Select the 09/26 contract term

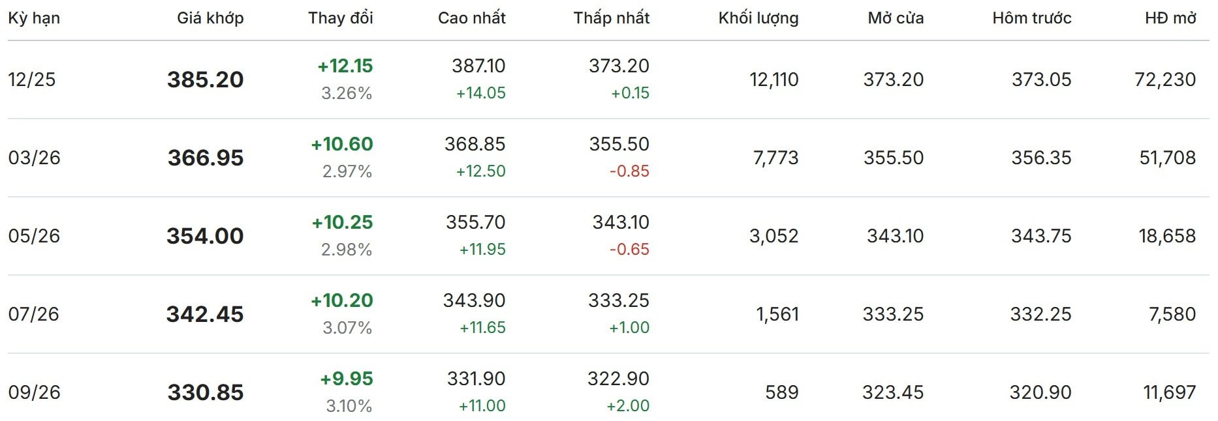(x=34, y=392)
